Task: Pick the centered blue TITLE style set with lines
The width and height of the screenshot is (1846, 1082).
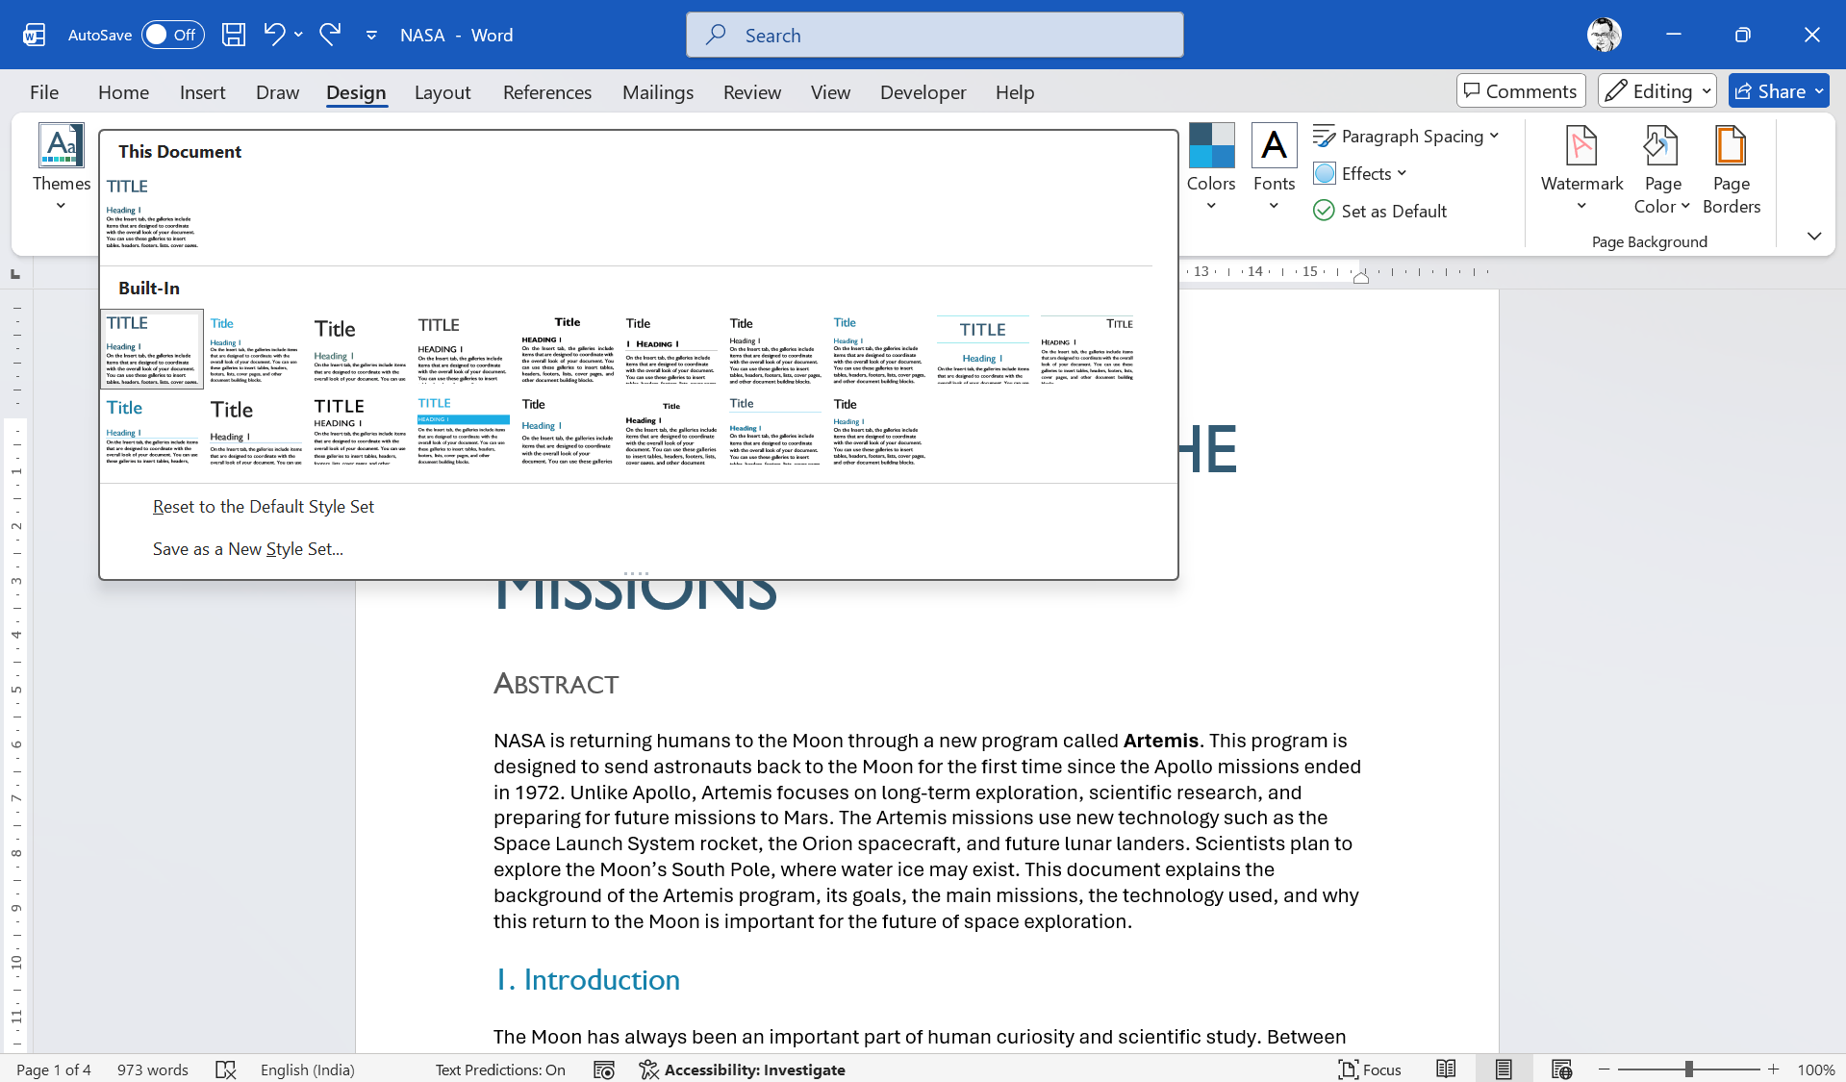Action: click(983, 348)
